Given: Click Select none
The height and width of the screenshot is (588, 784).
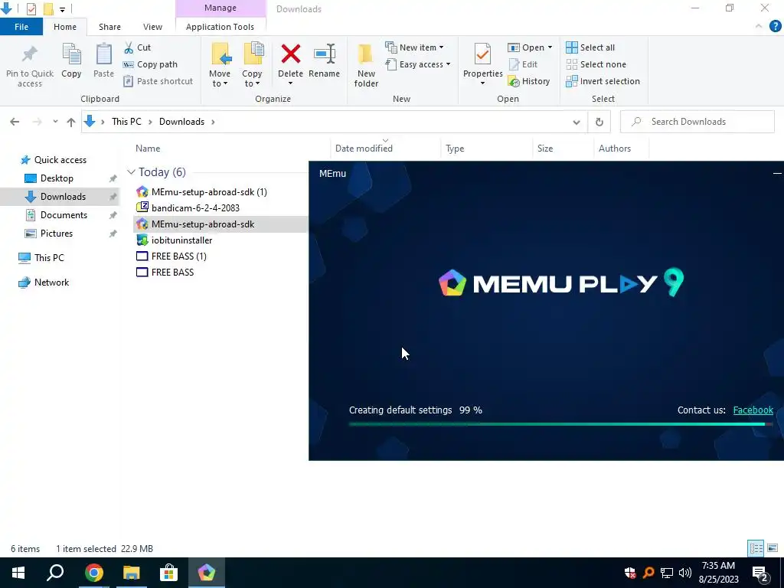Looking at the screenshot, I should coord(596,64).
